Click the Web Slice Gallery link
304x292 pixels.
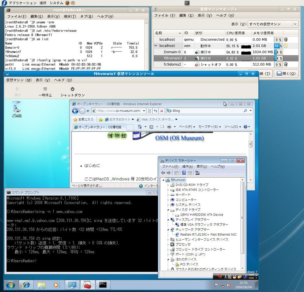point(157,120)
